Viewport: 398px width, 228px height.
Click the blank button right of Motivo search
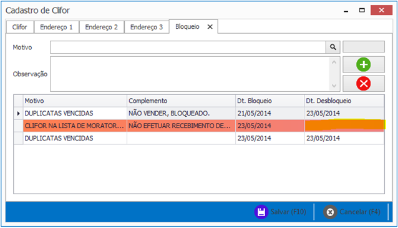tap(364, 47)
